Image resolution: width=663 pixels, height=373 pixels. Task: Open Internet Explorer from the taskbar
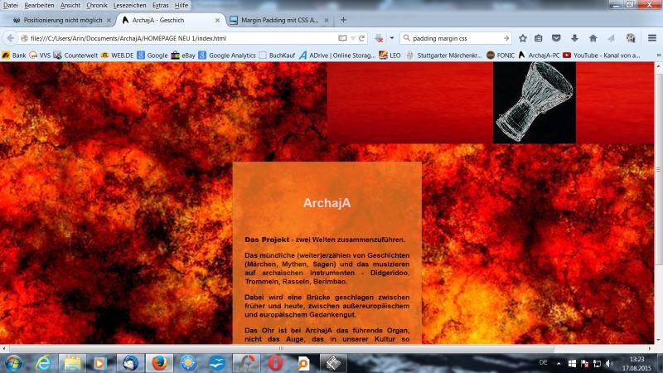pyautogui.click(x=42, y=363)
